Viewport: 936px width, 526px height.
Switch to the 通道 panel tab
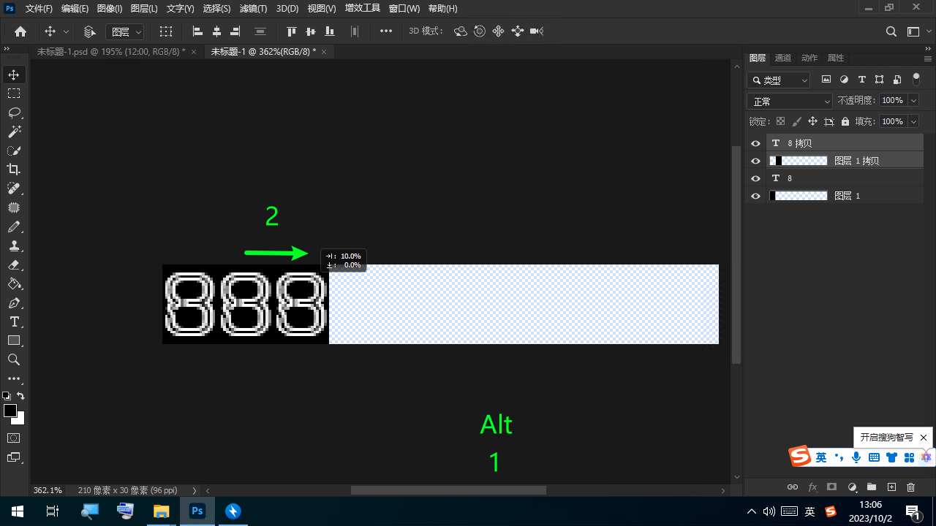(x=782, y=58)
